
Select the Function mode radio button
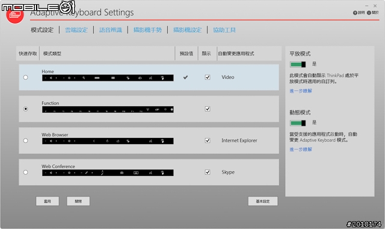25,108
